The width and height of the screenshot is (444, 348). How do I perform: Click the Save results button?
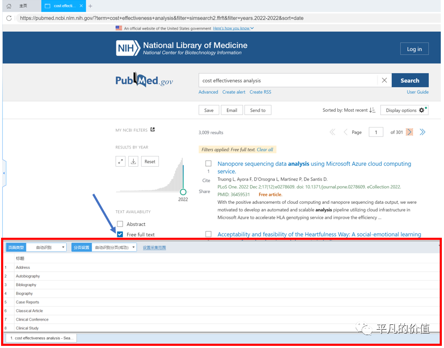209,110
